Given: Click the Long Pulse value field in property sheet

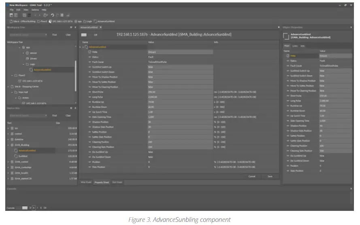Looking at the screenshot, I should click(181, 97).
